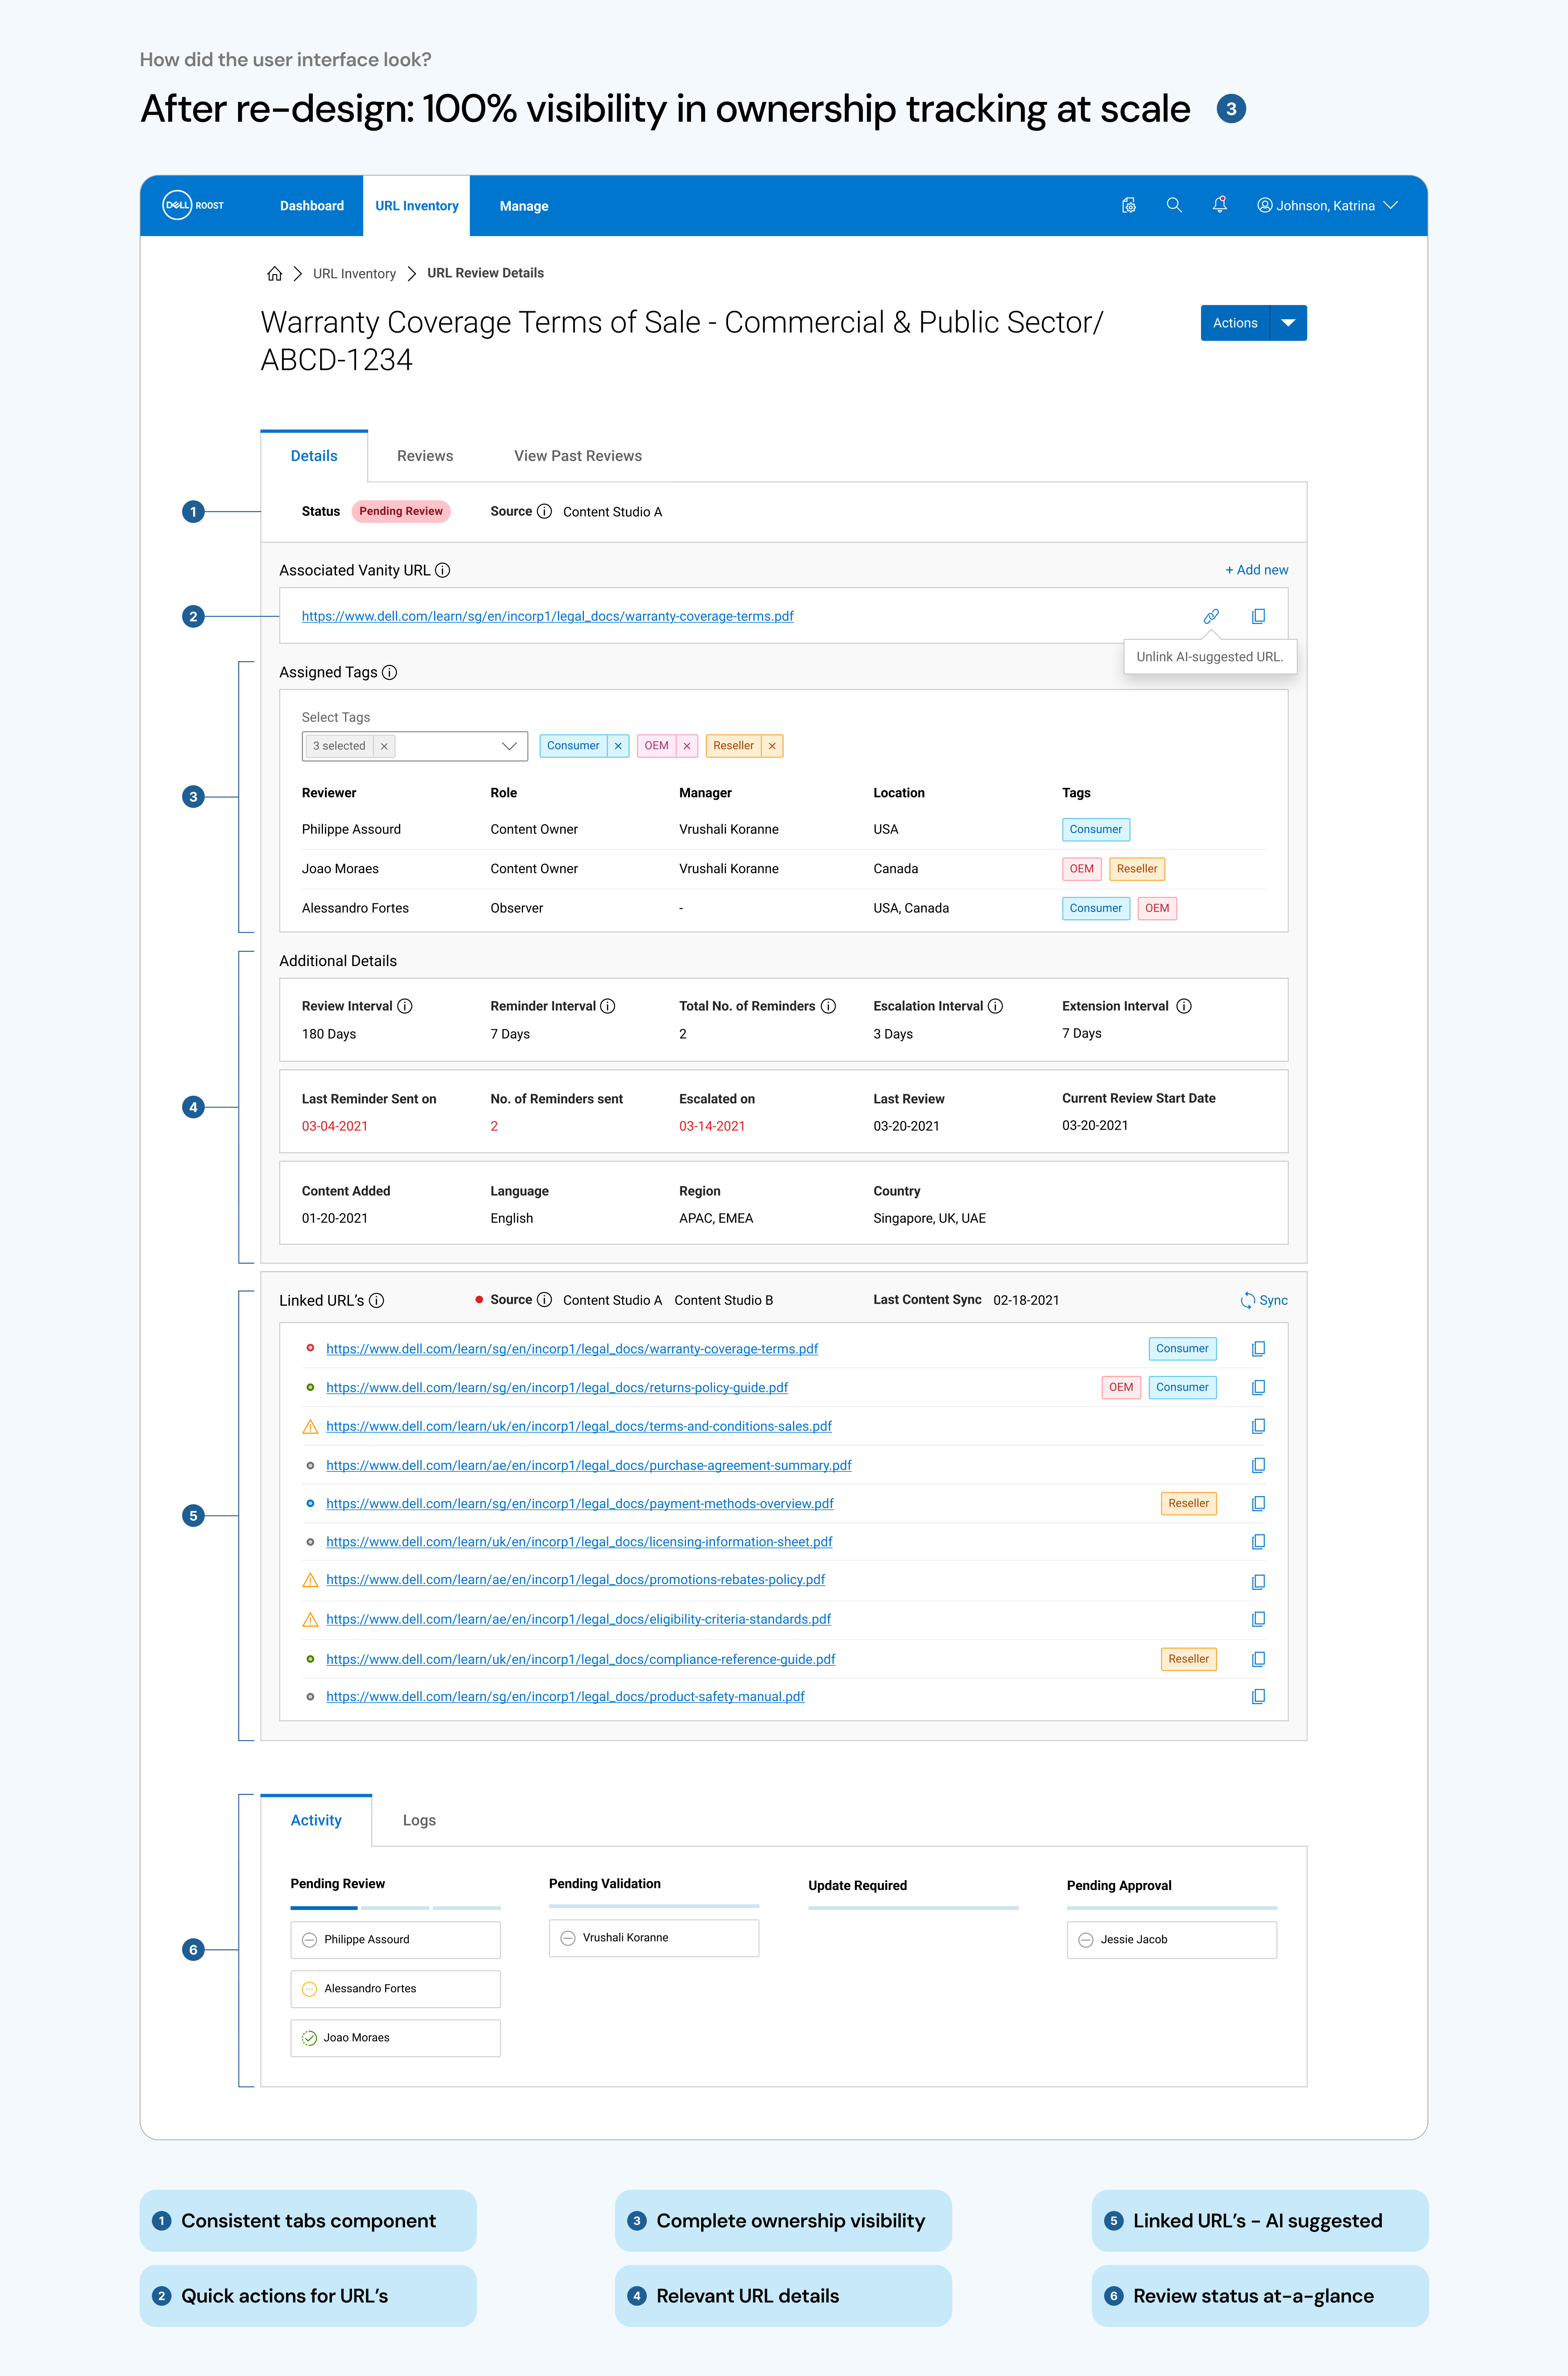This screenshot has width=1568, height=2376.
Task: Copy the terms-and-conditions-sales linked URL
Action: (1258, 1426)
